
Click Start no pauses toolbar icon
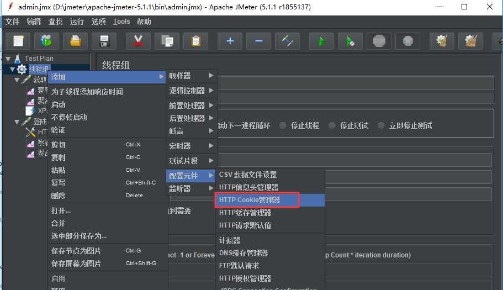(x=350, y=41)
